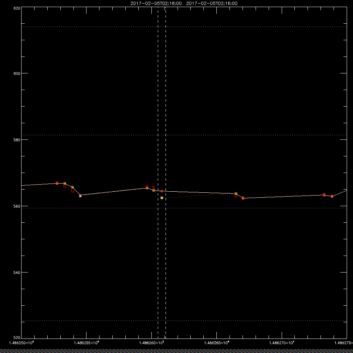This screenshot has height=353, width=353.
Task: Click the y-axis label 560
Action: (x=17, y=206)
